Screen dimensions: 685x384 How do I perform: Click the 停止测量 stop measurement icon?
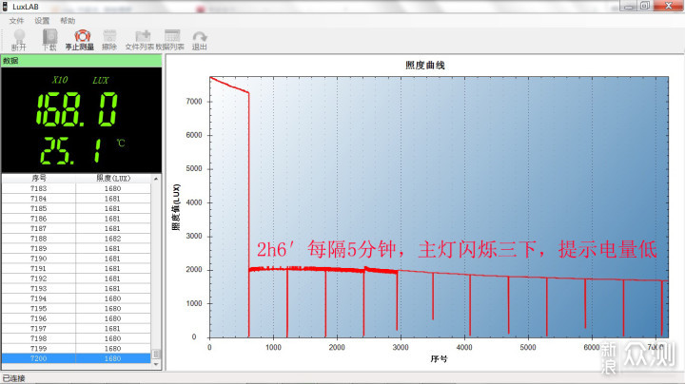pos(80,40)
